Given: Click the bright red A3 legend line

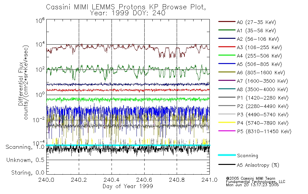Looking at the screenshot, I should click(227, 47).
